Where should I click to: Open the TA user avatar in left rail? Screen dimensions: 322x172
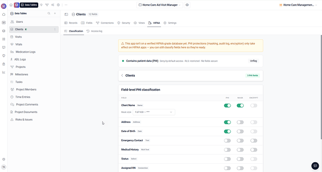4,167
